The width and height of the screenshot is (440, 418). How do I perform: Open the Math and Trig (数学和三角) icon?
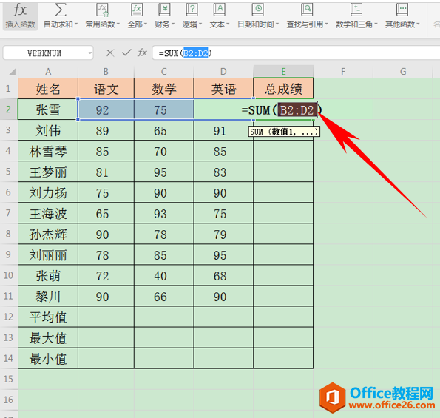(356, 10)
